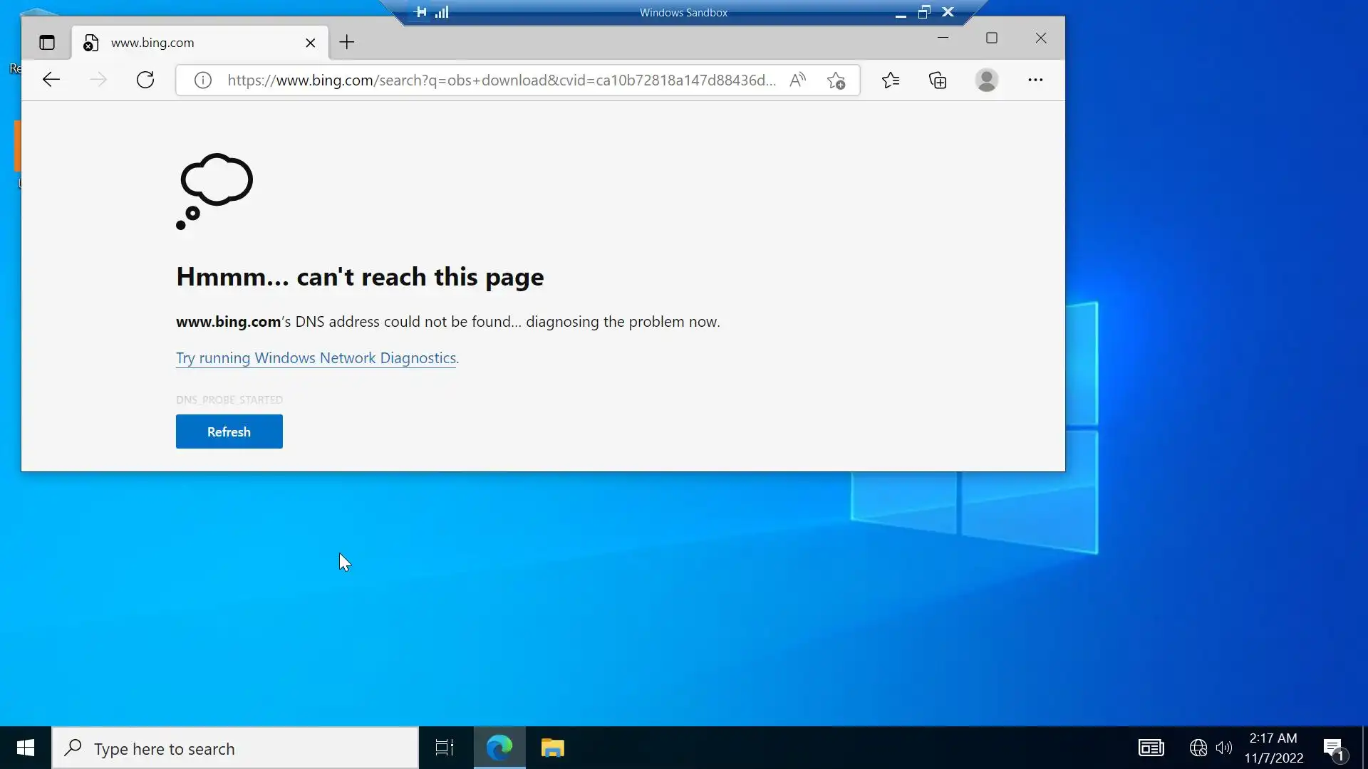This screenshot has height=769, width=1368.
Task: Click the user profile avatar
Action: (986, 80)
